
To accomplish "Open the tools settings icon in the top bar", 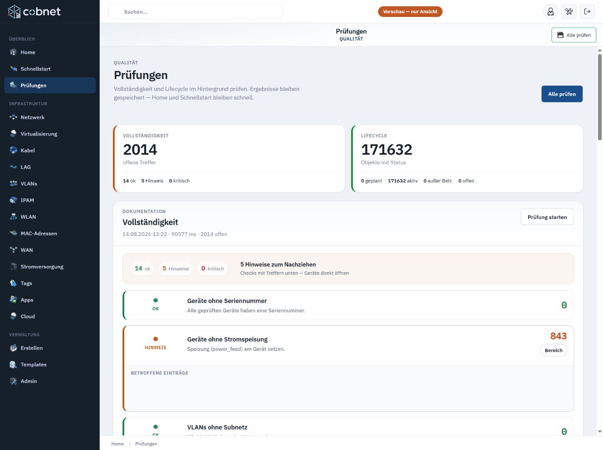I will click(569, 12).
